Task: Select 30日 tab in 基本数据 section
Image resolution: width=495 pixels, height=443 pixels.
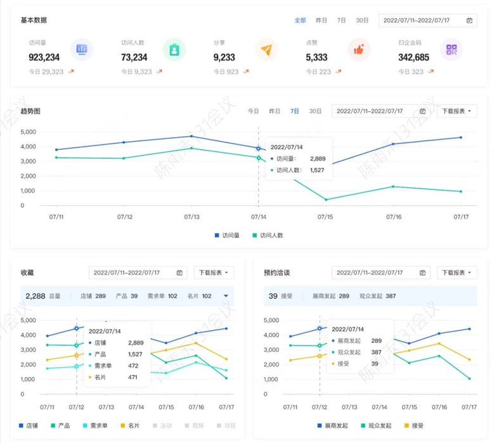Action: 362,20
